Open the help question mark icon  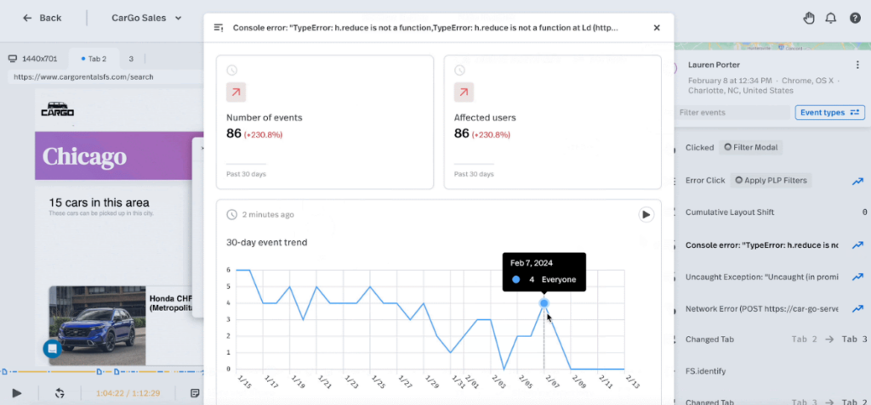click(855, 18)
